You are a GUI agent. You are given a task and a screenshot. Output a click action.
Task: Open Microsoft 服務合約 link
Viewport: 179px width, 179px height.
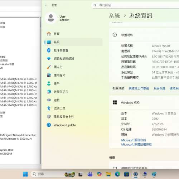(x=134, y=140)
